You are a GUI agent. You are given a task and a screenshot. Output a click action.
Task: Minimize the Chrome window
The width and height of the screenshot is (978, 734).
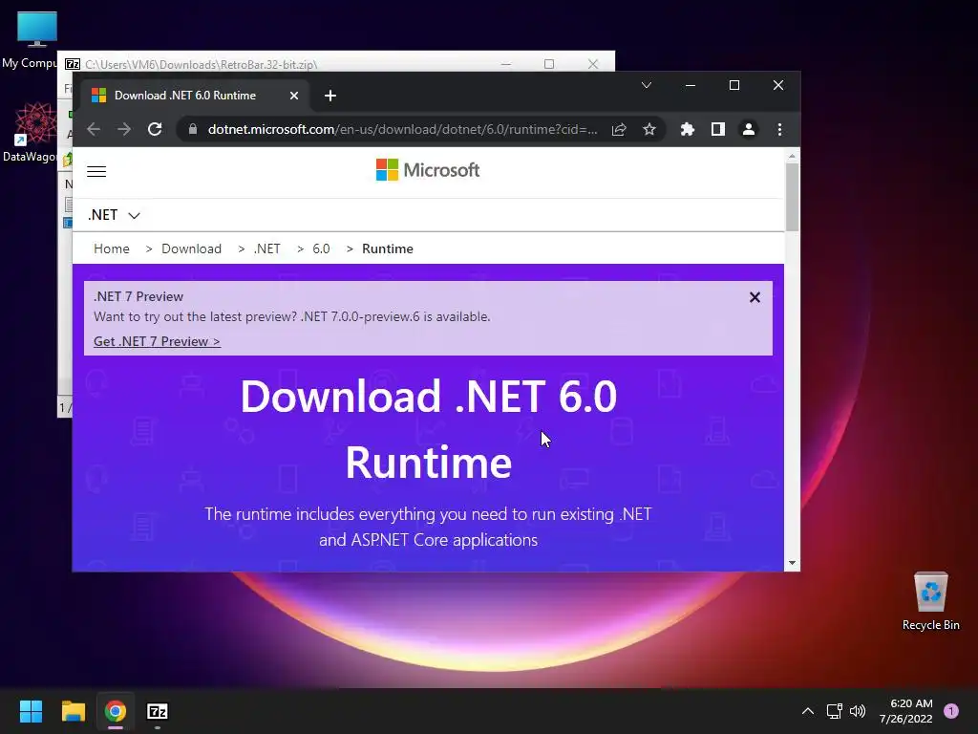click(x=691, y=85)
